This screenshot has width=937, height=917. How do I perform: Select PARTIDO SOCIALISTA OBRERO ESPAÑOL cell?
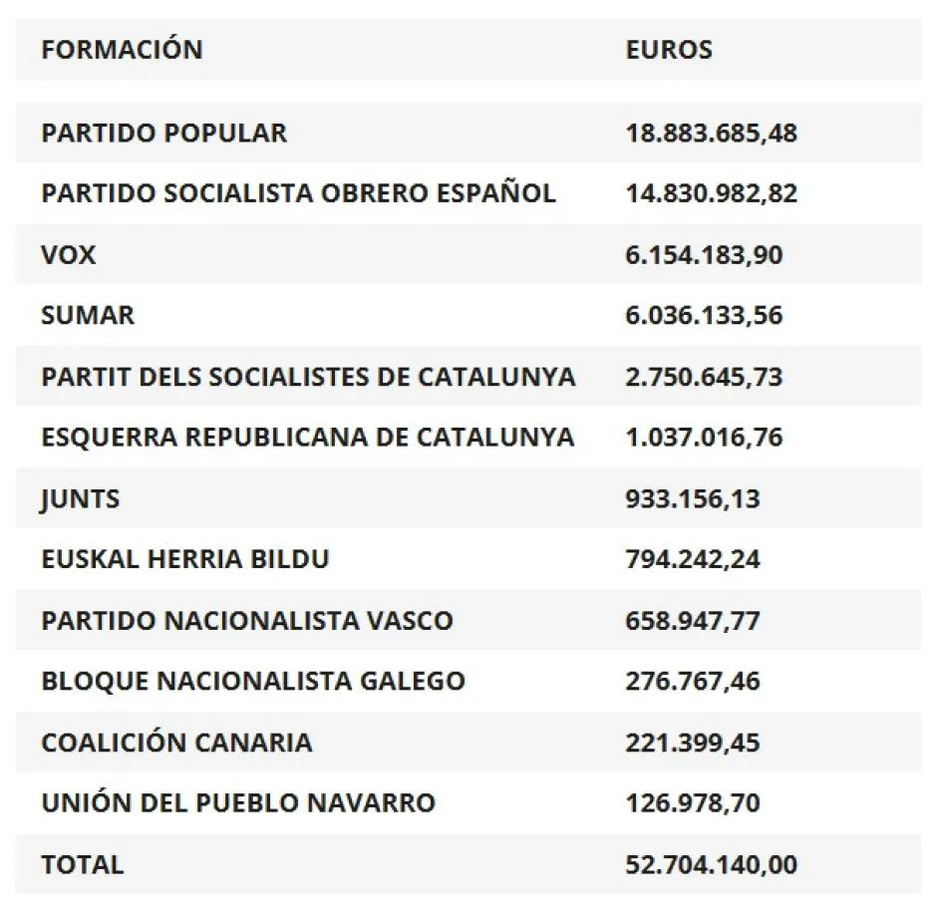[298, 193]
